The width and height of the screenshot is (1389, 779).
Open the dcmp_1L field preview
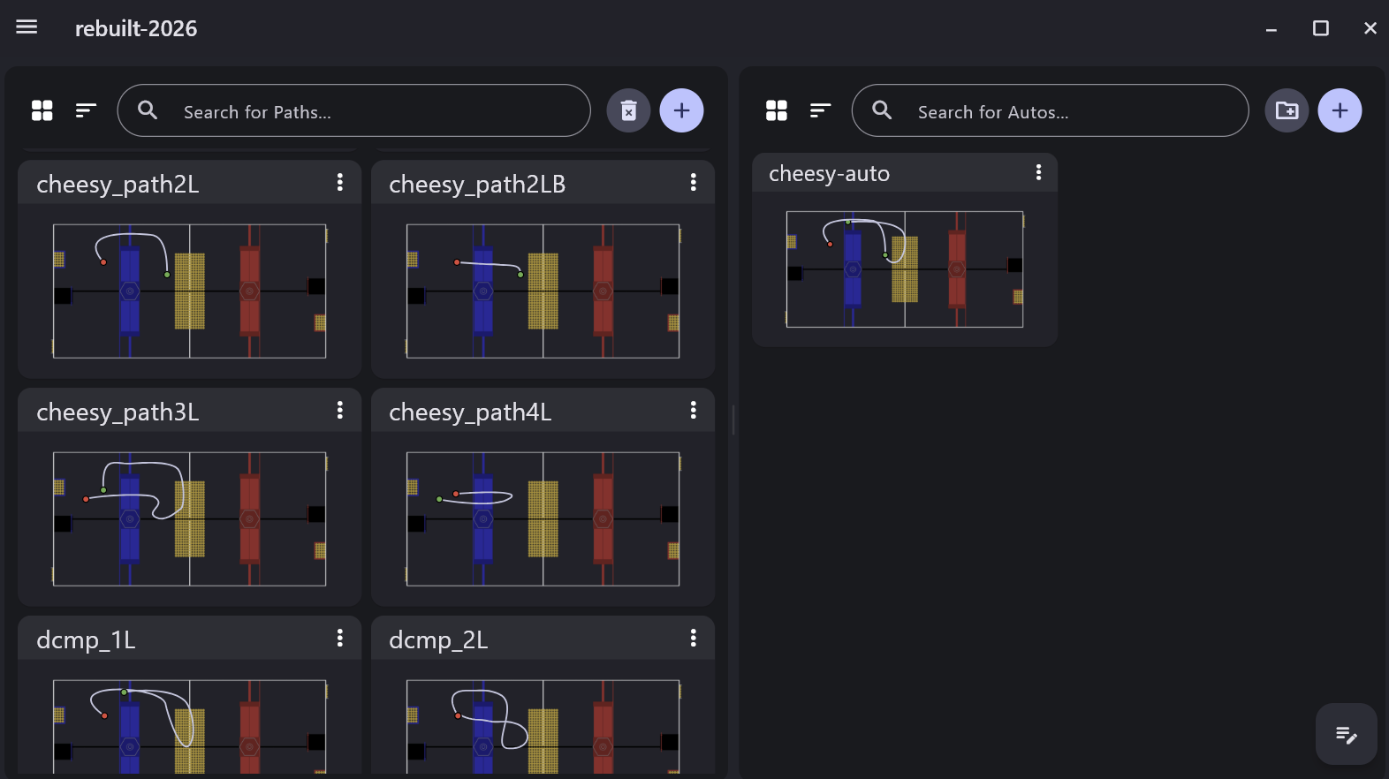tap(190, 727)
